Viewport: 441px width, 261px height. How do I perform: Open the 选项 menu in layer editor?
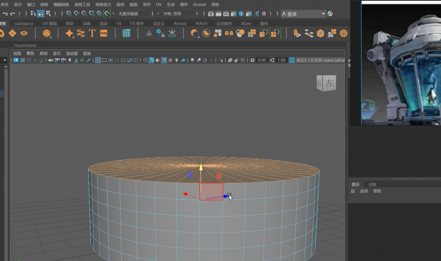click(364, 191)
